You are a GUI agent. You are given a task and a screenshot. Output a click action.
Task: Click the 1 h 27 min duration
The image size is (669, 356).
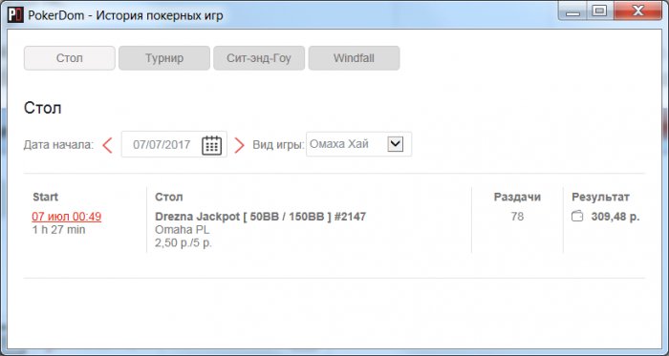coord(59,230)
